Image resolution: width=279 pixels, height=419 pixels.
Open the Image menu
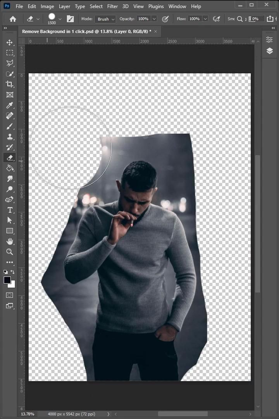click(x=47, y=7)
